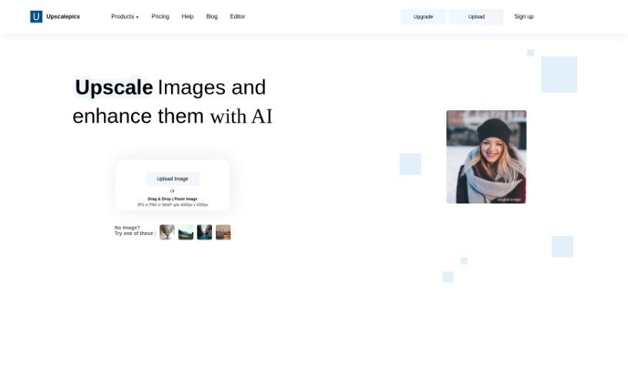
Task: Click the 'Original Image' label on photo
Action: tap(509, 199)
